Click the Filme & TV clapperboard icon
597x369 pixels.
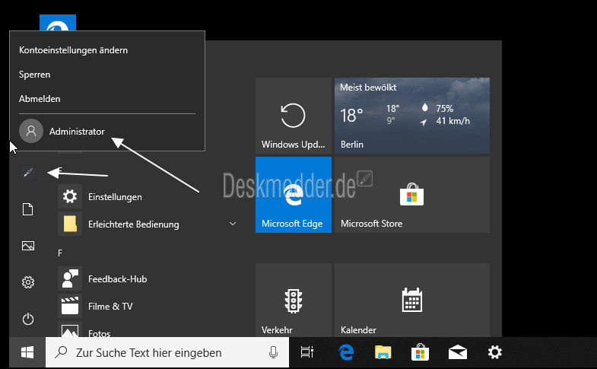pos(70,306)
